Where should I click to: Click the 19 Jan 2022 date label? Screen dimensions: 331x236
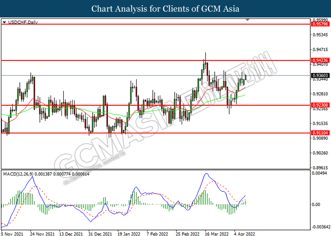point(129,234)
